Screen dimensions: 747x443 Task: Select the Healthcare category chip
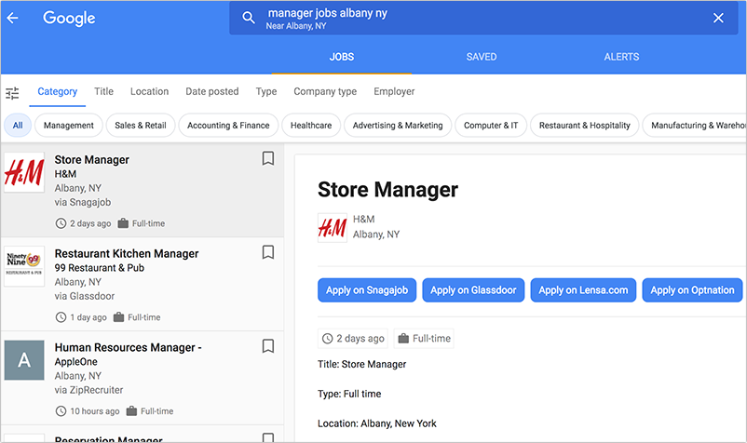coord(310,126)
